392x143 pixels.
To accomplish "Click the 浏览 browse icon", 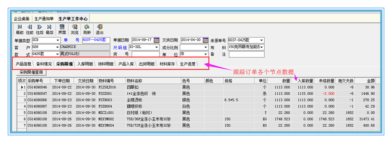I will pos(75,29).
